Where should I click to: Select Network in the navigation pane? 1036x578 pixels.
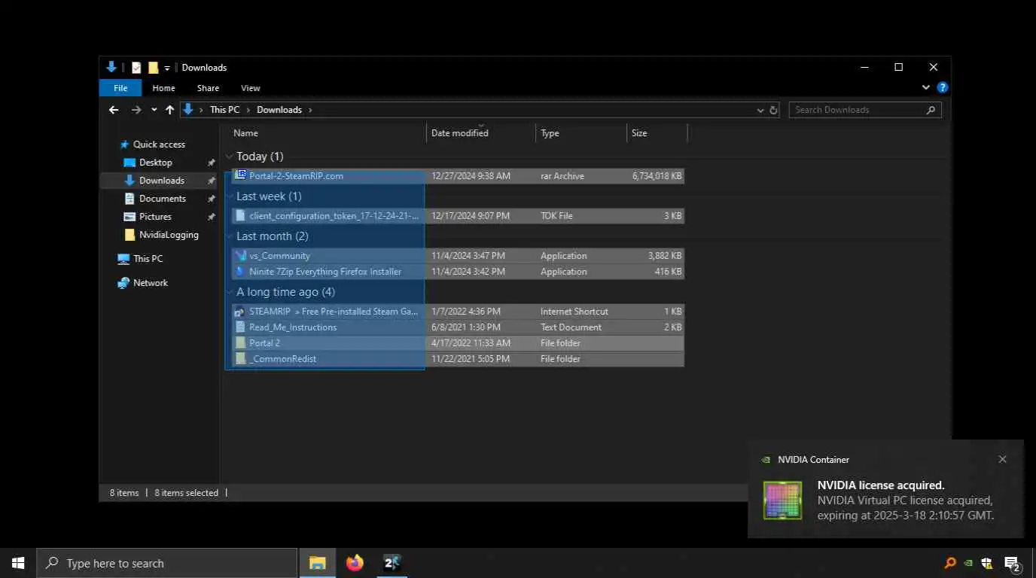151,283
